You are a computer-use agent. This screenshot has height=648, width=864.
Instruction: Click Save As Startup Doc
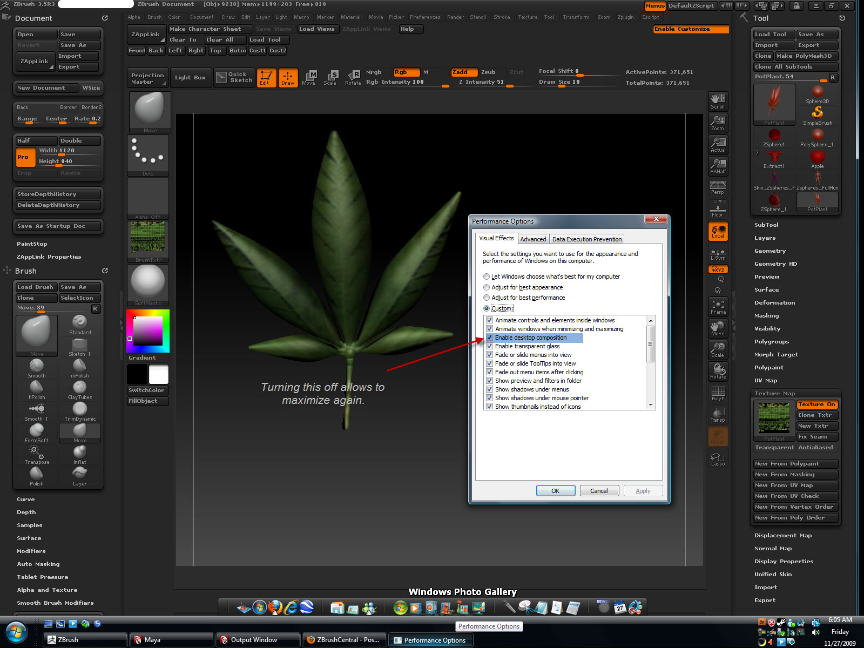coord(58,226)
